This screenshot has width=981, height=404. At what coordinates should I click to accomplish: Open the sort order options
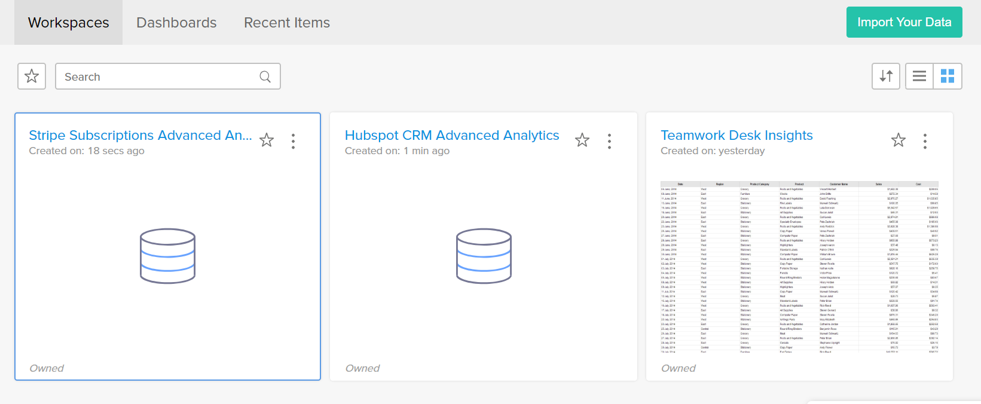[886, 76]
